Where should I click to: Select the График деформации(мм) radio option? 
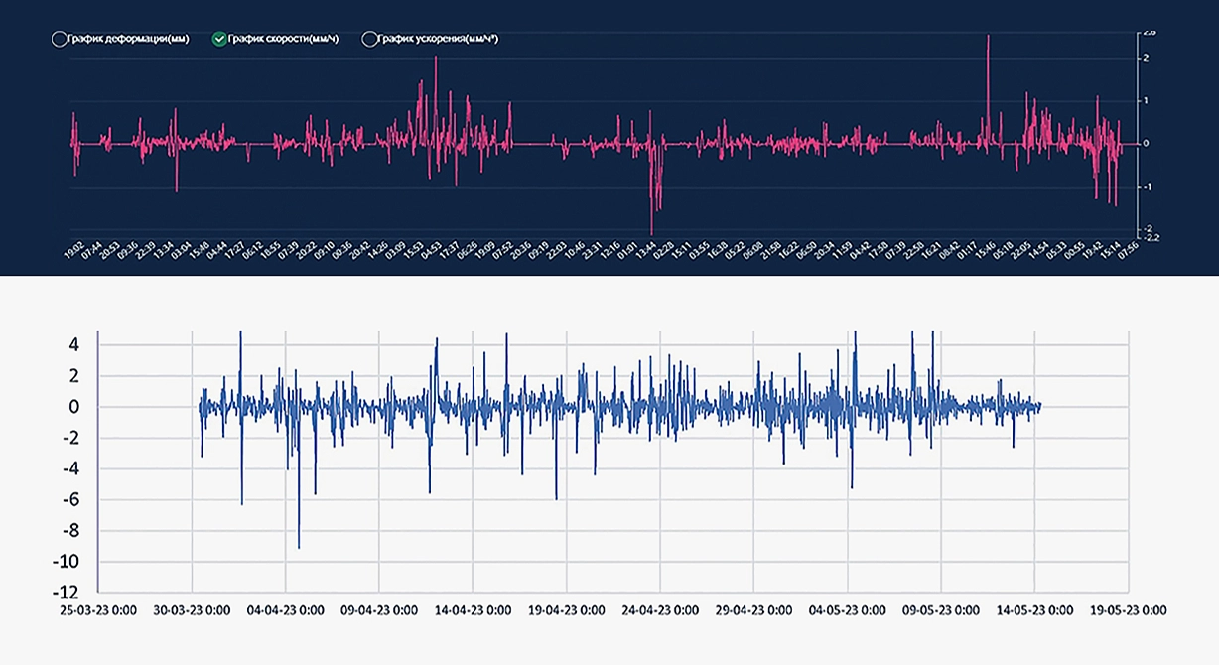[x=59, y=40]
